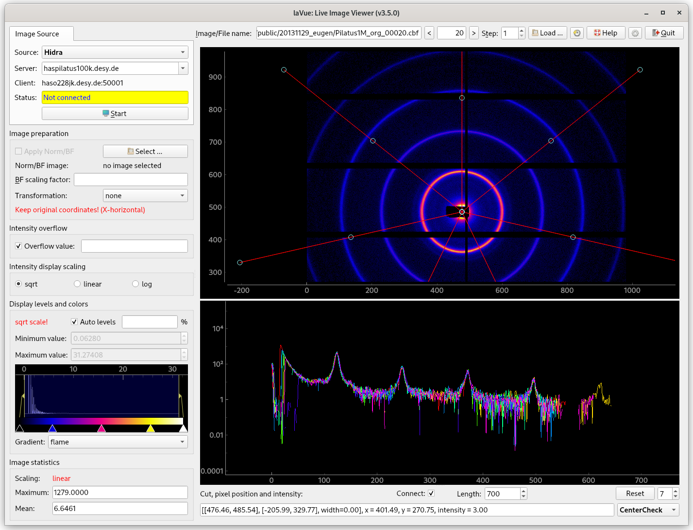Click the yellow gradient tick marker
The image size is (693, 530).
(x=151, y=428)
